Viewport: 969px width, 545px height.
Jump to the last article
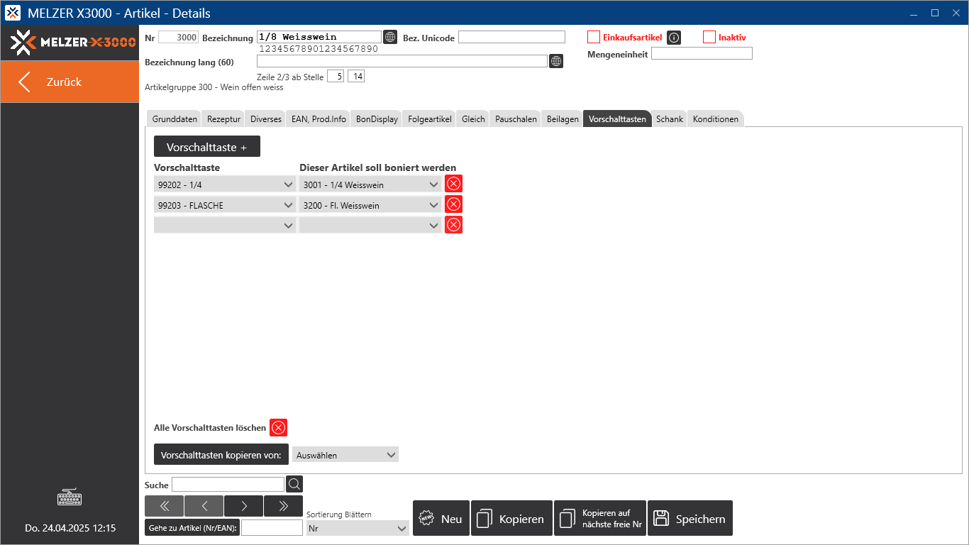[x=283, y=506]
